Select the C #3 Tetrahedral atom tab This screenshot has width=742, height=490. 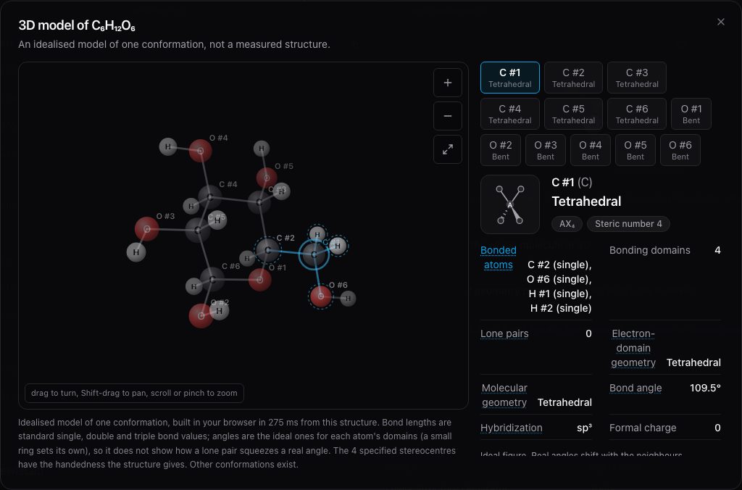[636, 78]
